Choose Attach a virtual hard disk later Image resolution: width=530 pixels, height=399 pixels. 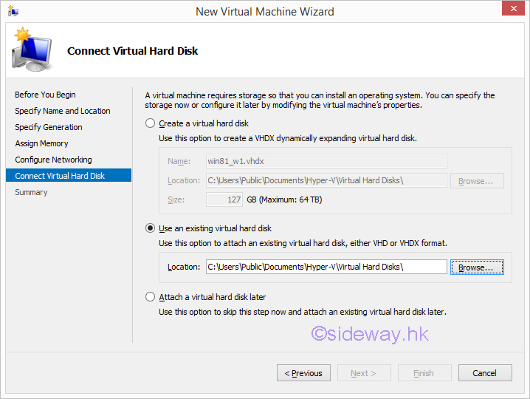click(x=151, y=297)
